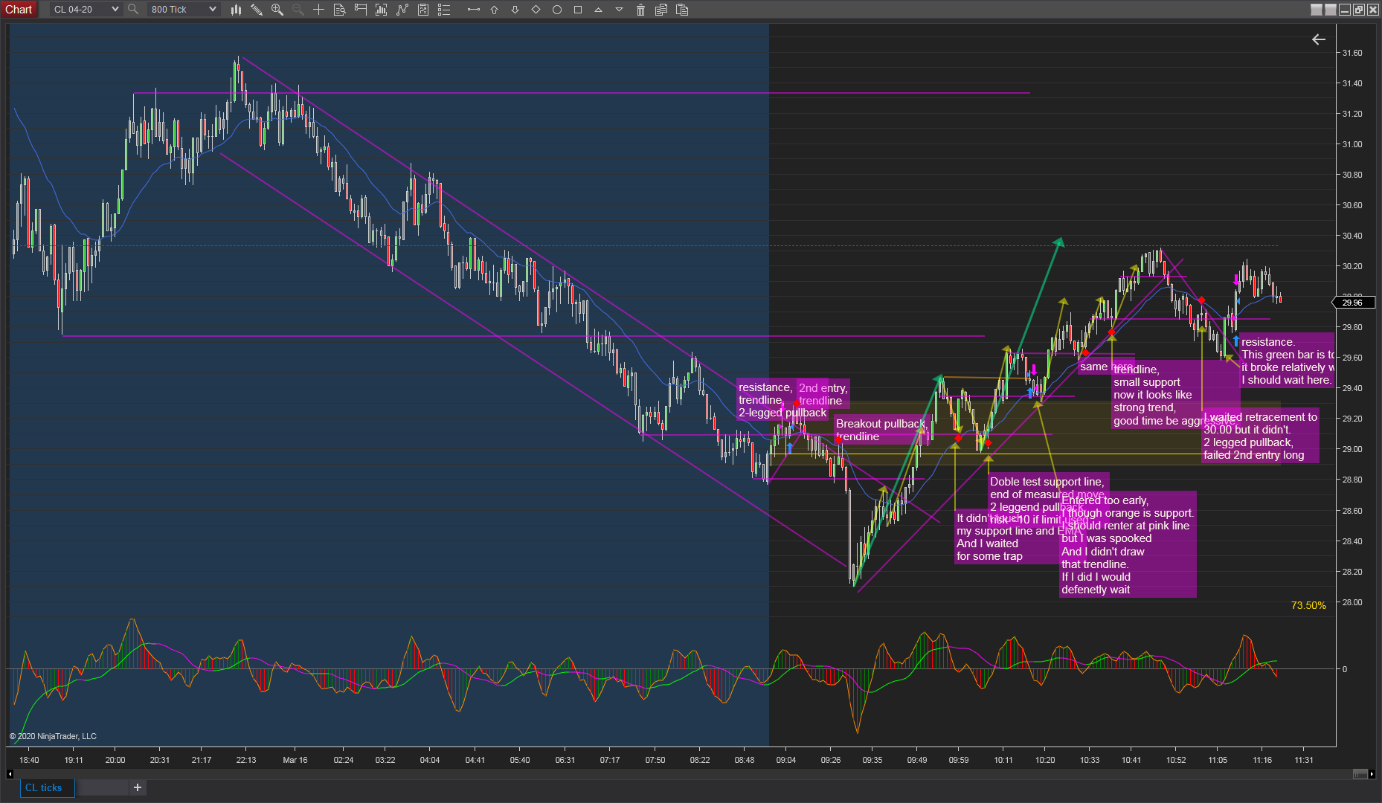1382x803 pixels.
Task: Click the 'Entered too early' annotation box
Action: point(1128,545)
